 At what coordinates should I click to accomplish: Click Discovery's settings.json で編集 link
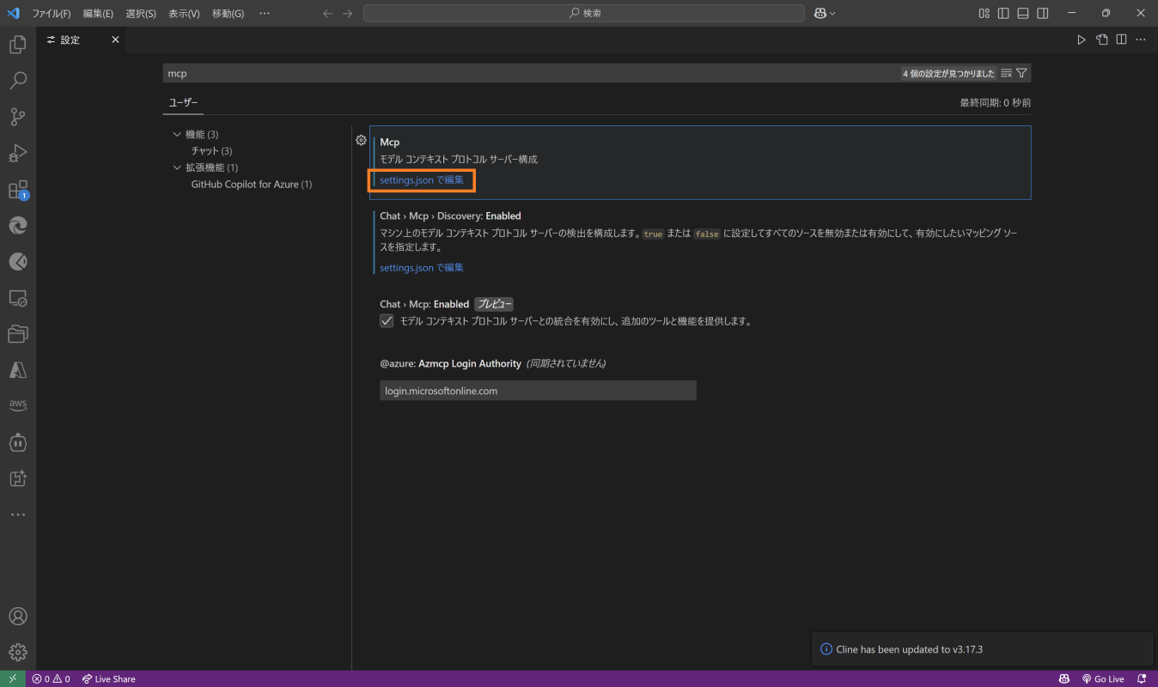[x=422, y=268]
